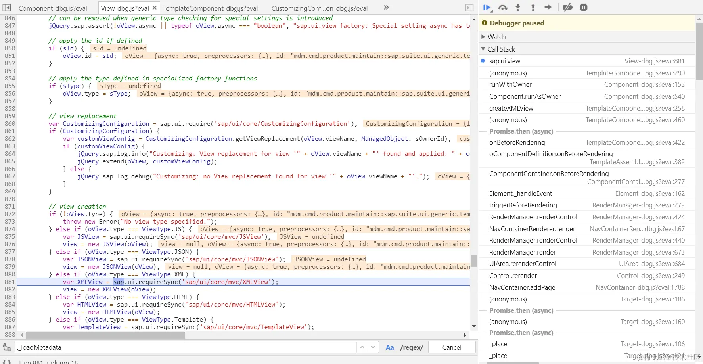Show more open file tabs

[x=386, y=8]
